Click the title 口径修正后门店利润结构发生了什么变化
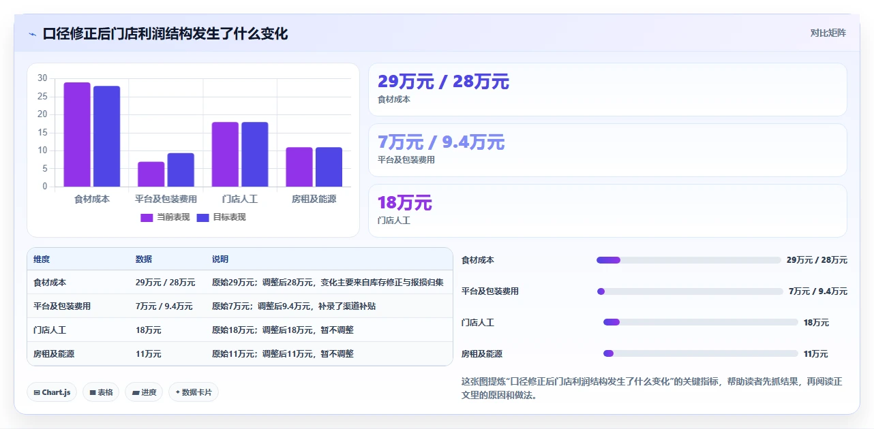874x429 pixels. click(165, 33)
